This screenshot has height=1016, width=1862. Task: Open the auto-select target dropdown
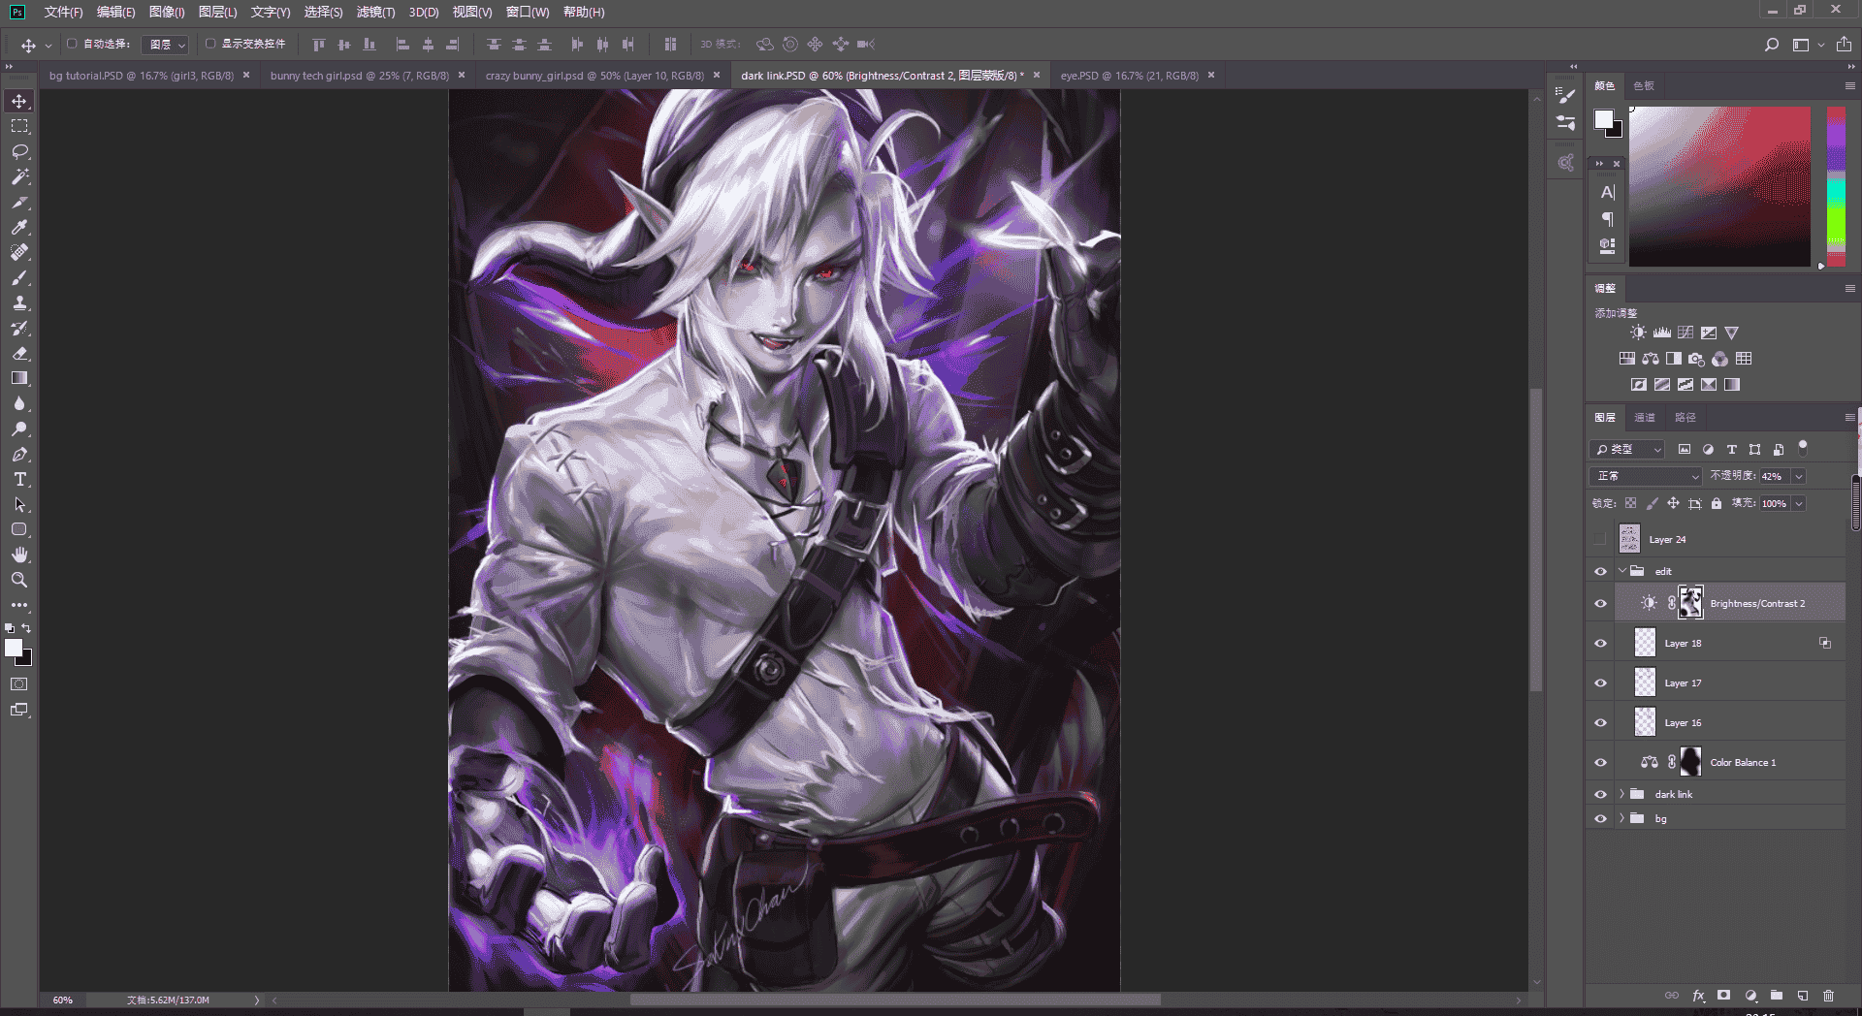pos(164,45)
